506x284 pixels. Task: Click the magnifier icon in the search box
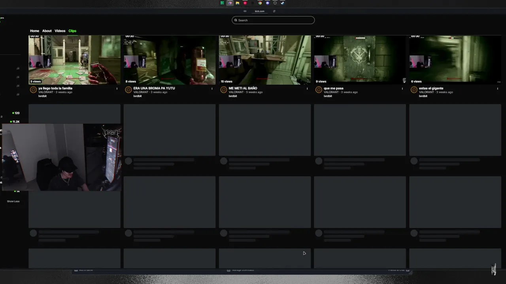[236, 20]
